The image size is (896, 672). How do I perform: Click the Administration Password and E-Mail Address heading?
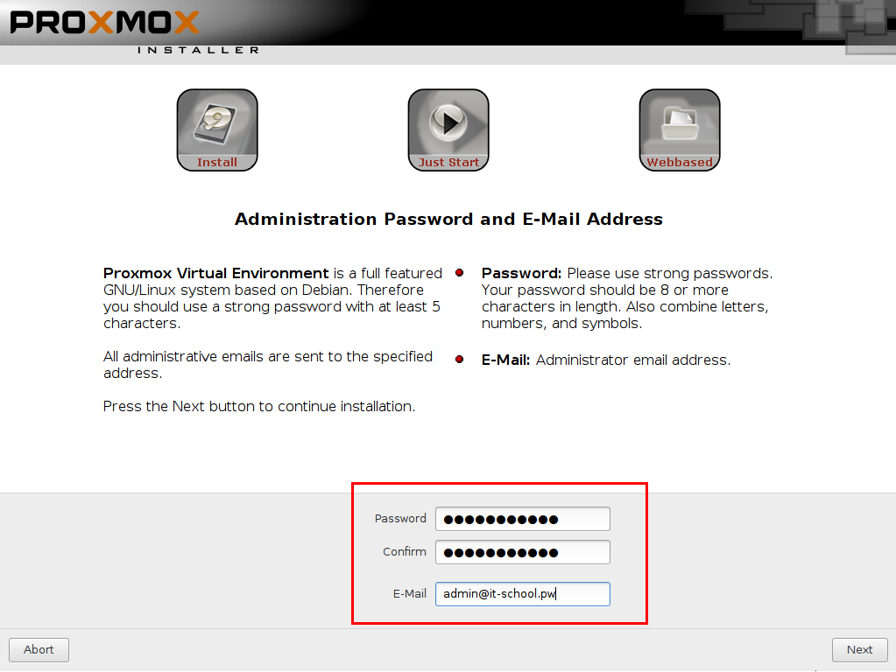click(448, 220)
